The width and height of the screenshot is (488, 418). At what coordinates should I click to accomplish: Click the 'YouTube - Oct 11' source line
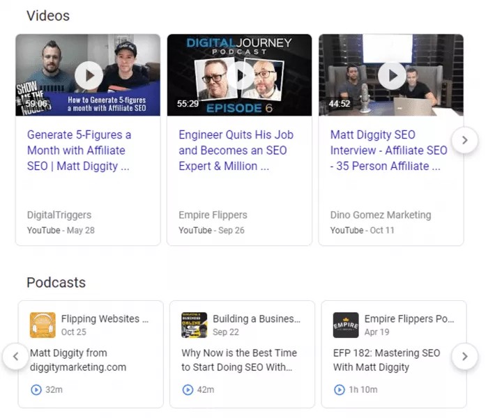click(363, 231)
